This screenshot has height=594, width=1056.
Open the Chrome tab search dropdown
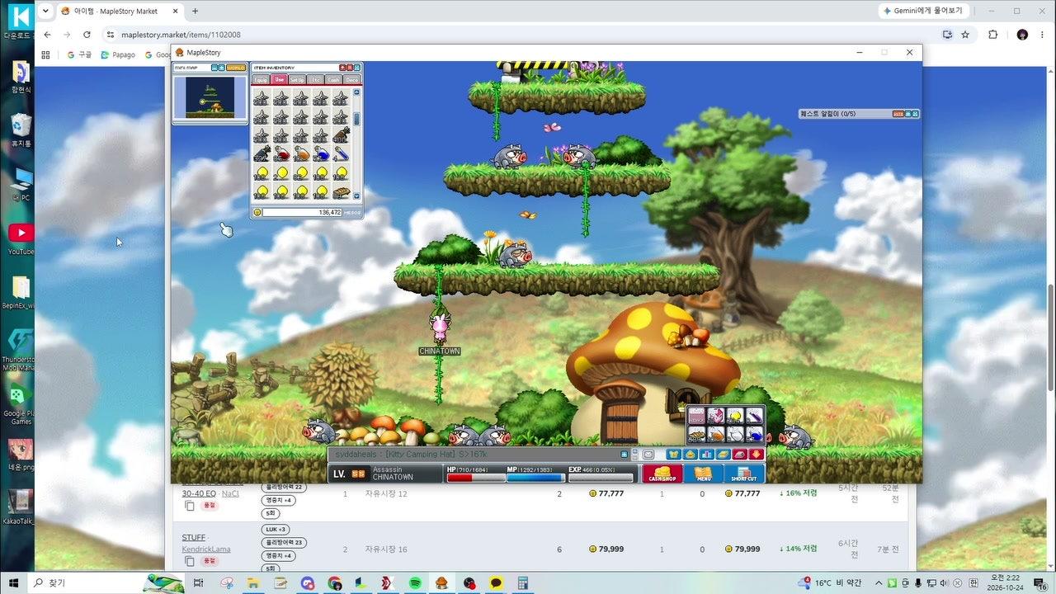pyautogui.click(x=45, y=11)
